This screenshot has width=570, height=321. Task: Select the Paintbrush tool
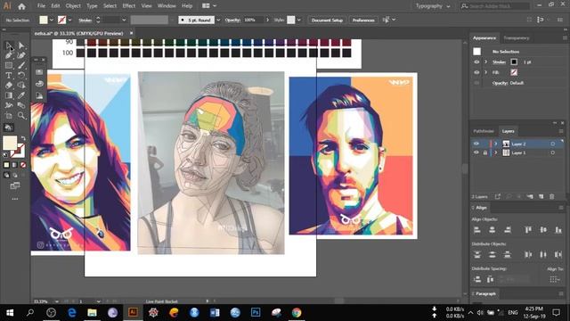pos(21,65)
